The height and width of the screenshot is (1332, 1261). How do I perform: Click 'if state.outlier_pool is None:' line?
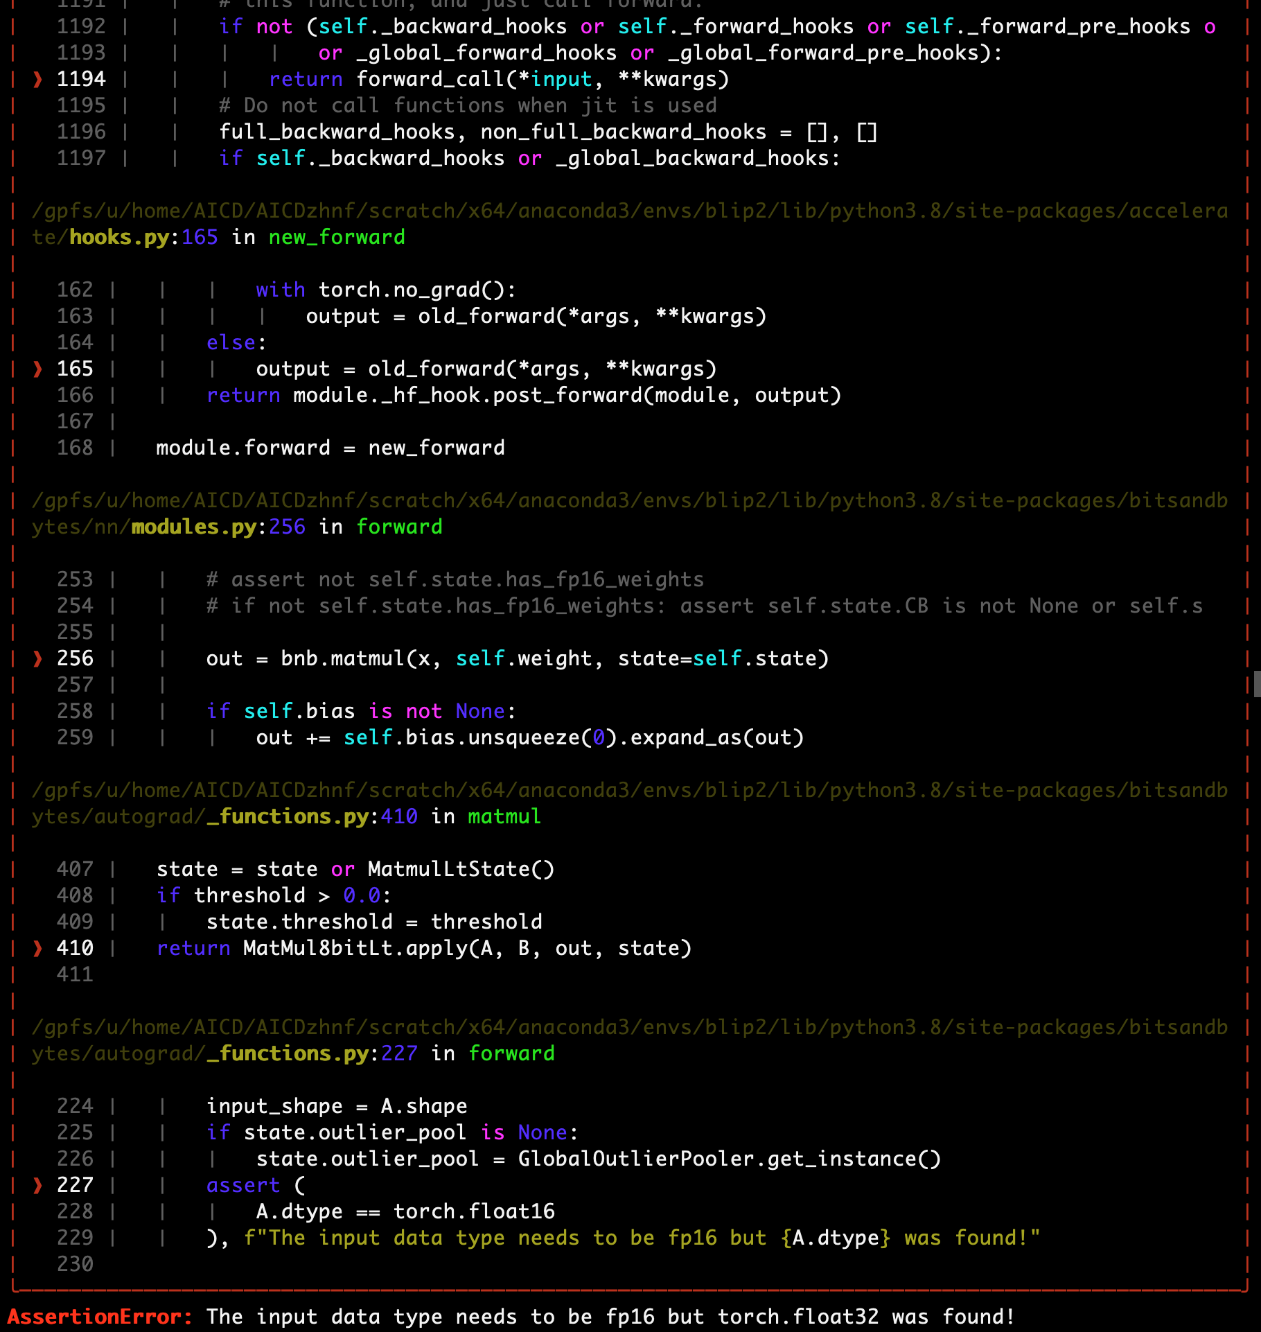(392, 1132)
